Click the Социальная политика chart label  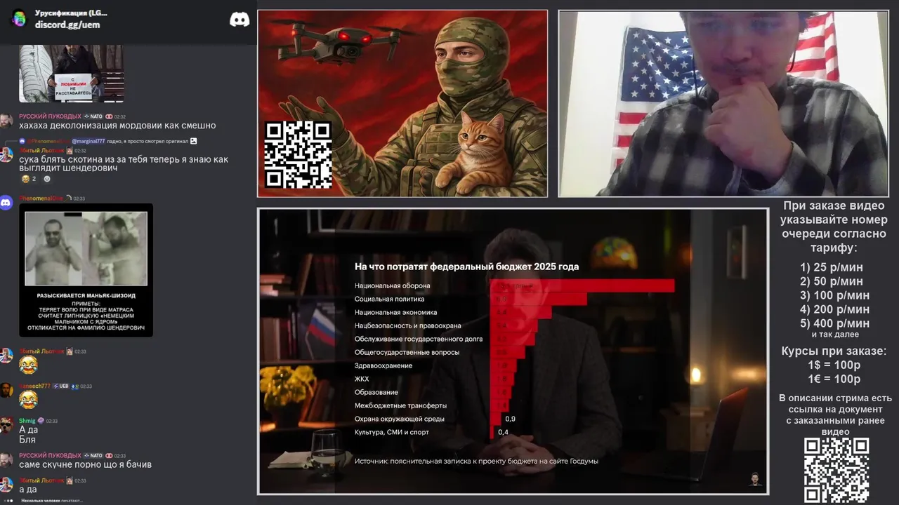(x=389, y=299)
